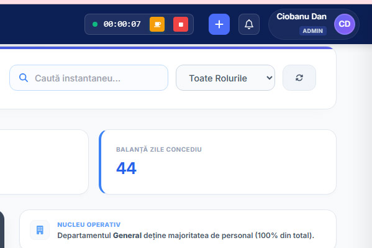The image size is (372, 248).
Task: Click the Departamentul General insight text
Action: 186,236
